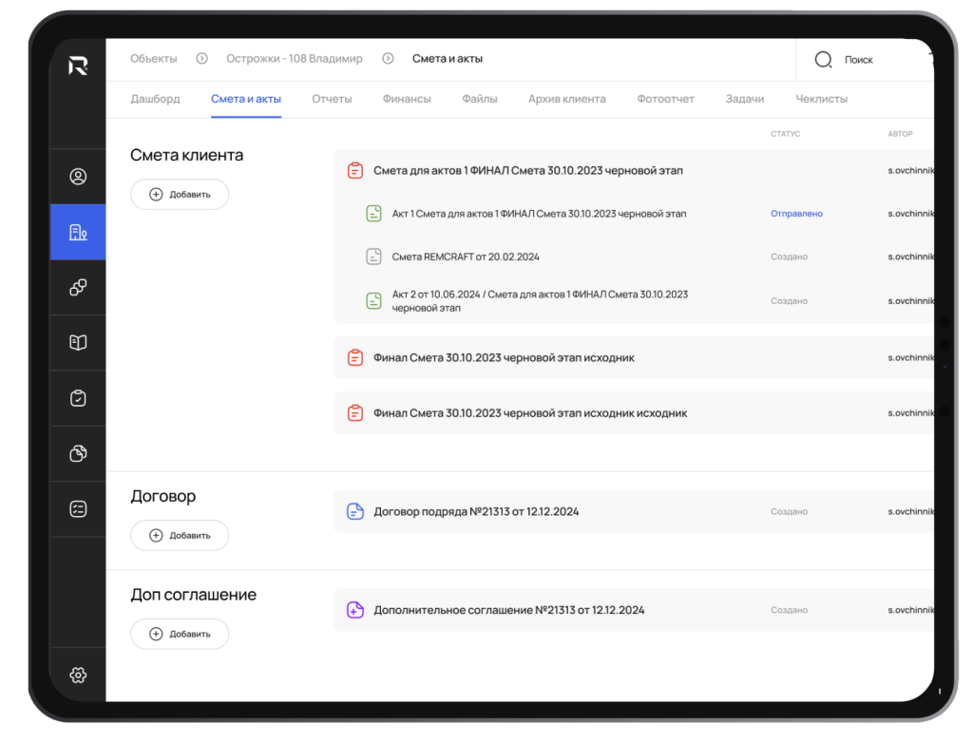Open settings gear in sidebar
Viewport: 973px width, 743px height.
pos(79,676)
